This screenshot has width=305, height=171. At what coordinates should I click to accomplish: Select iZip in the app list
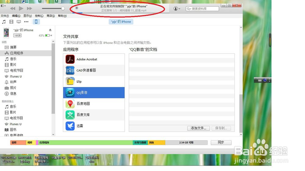pyautogui.click(x=94, y=82)
